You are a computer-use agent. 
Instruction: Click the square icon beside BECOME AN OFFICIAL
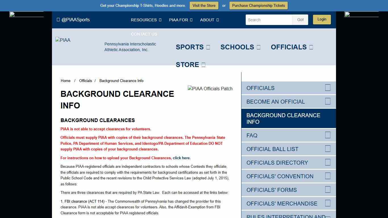click(x=327, y=101)
